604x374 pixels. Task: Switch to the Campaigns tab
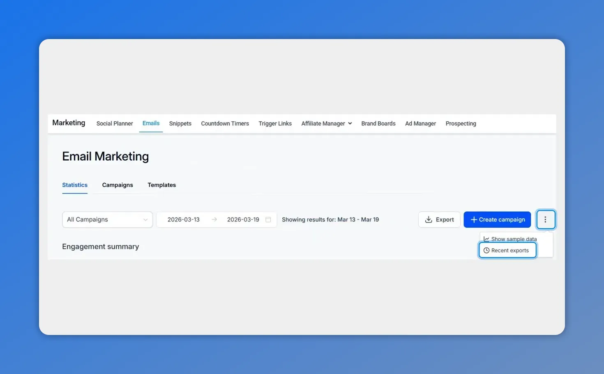point(117,185)
